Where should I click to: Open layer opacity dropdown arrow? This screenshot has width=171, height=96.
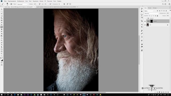pos(170,13)
